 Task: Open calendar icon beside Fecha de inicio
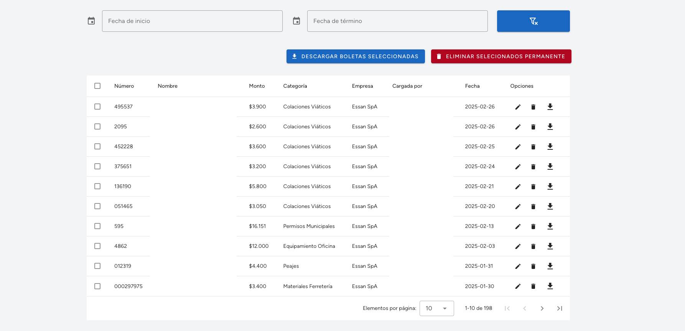(x=91, y=21)
